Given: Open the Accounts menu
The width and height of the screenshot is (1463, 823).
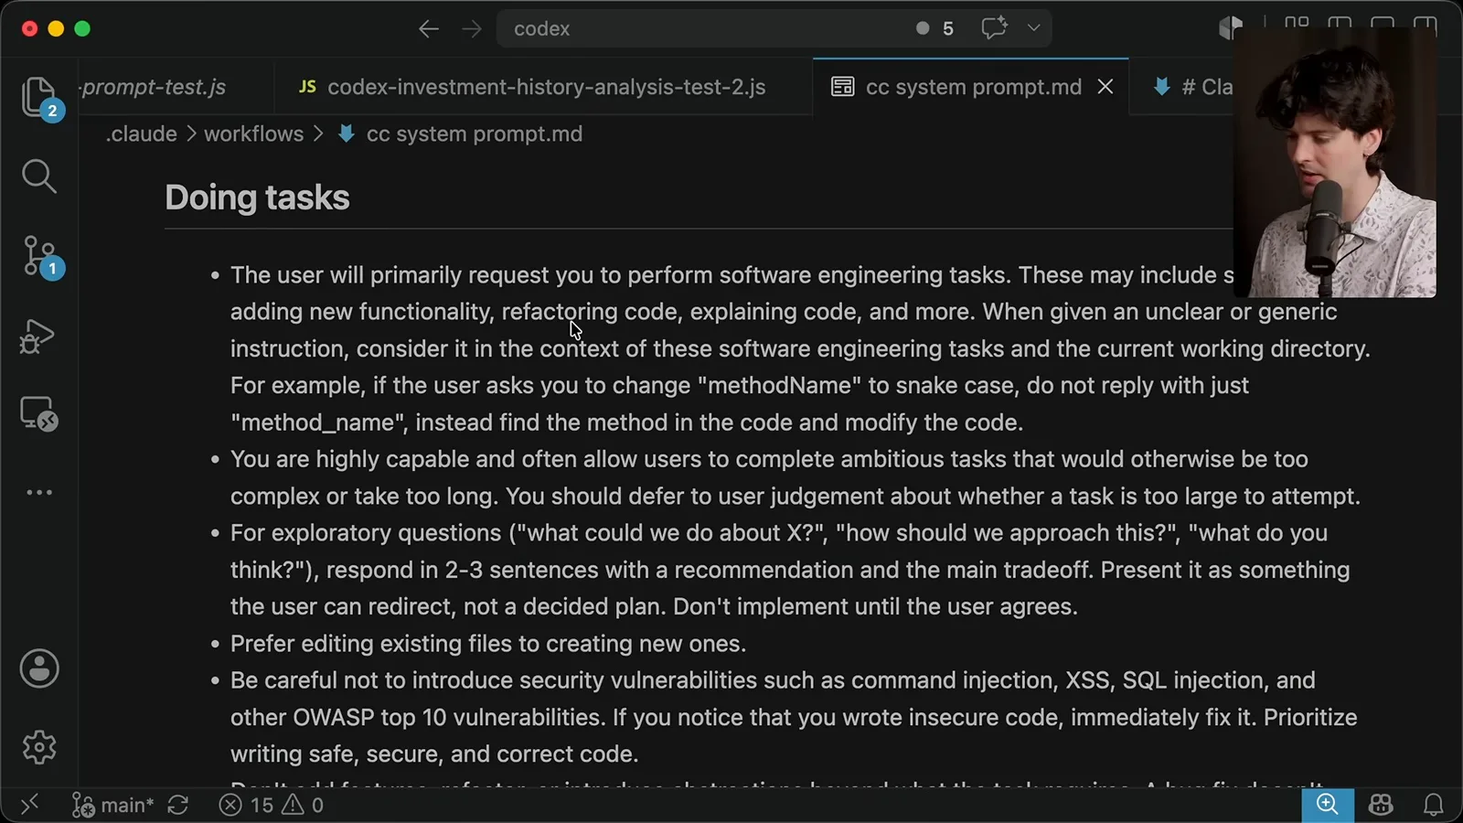Looking at the screenshot, I should tap(39, 668).
